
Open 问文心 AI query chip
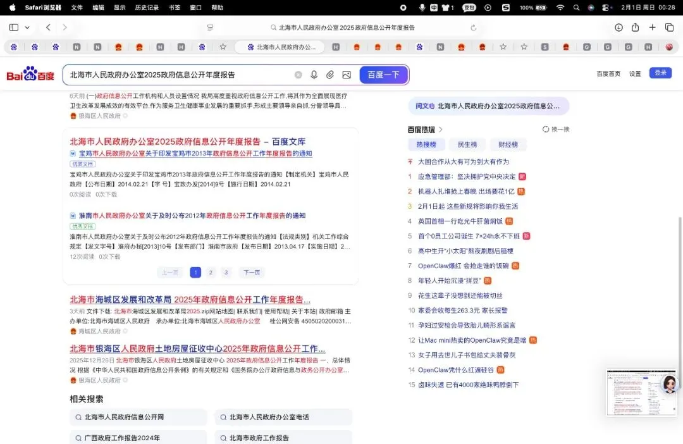click(x=489, y=106)
